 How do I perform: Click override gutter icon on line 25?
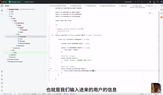coord(51,58)
